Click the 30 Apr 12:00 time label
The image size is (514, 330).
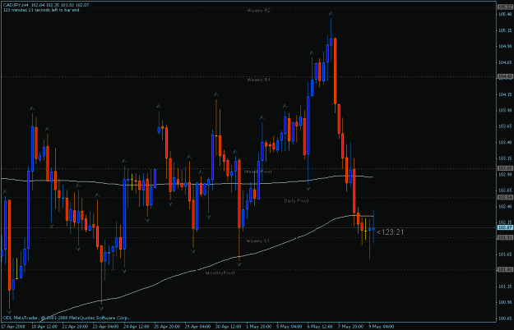click(x=228, y=327)
